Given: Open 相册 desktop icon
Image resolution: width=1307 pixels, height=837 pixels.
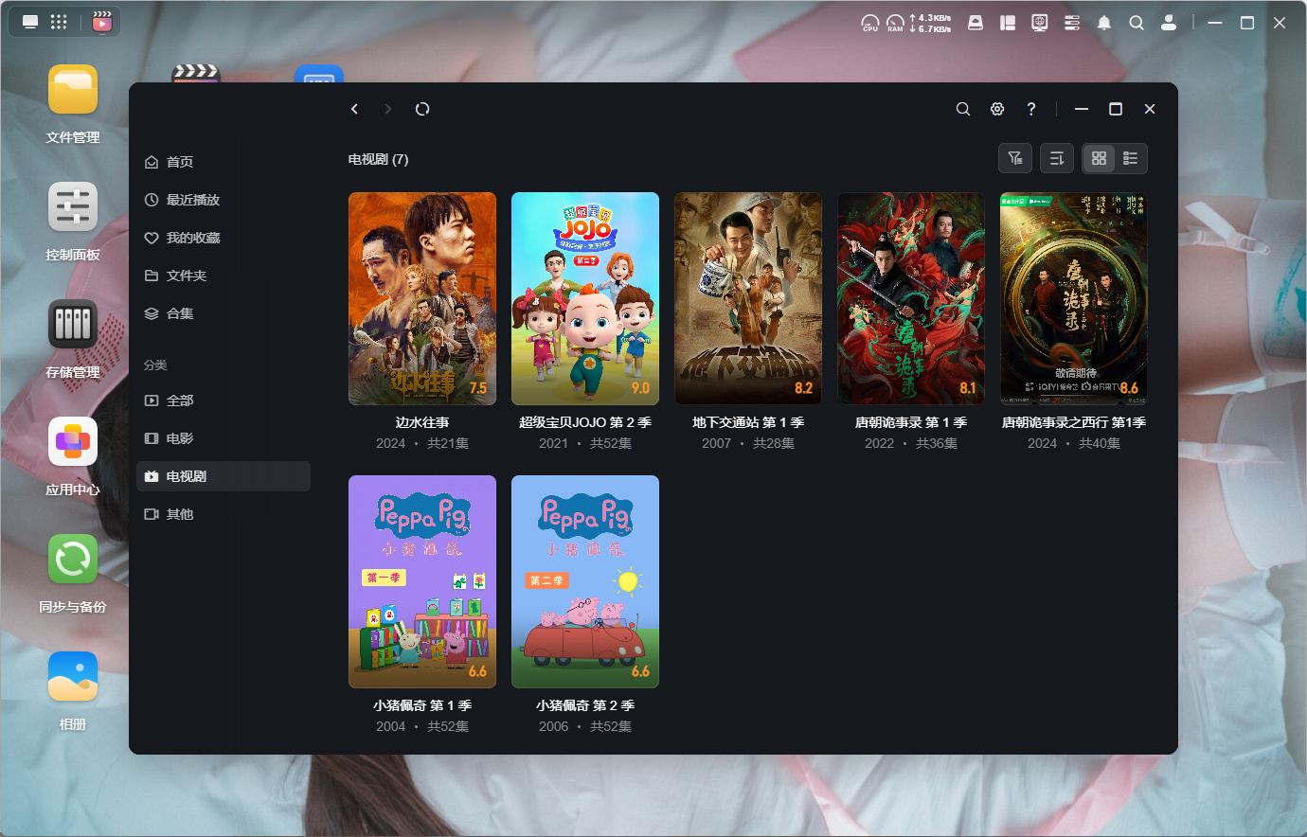Looking at the screenshot, I should click(73, 677).
